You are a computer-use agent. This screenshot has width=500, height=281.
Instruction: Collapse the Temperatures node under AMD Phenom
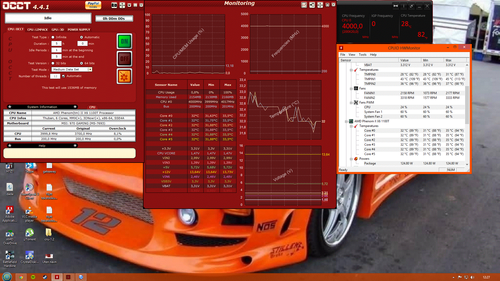(x=351, y=126)
